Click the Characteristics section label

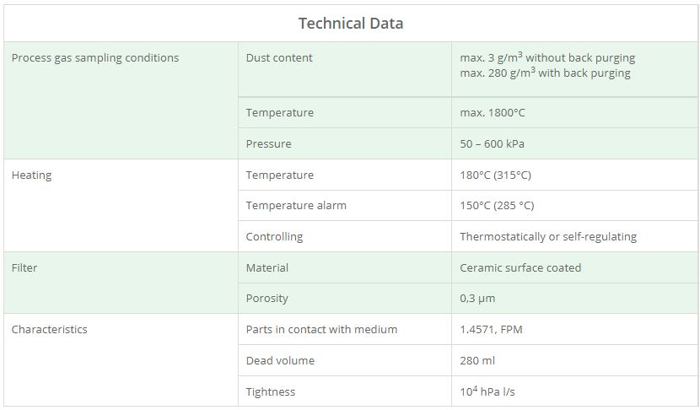click(x=49, y=330)
